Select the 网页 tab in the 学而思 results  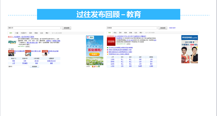pyautogui.click(x=109, y=33)
